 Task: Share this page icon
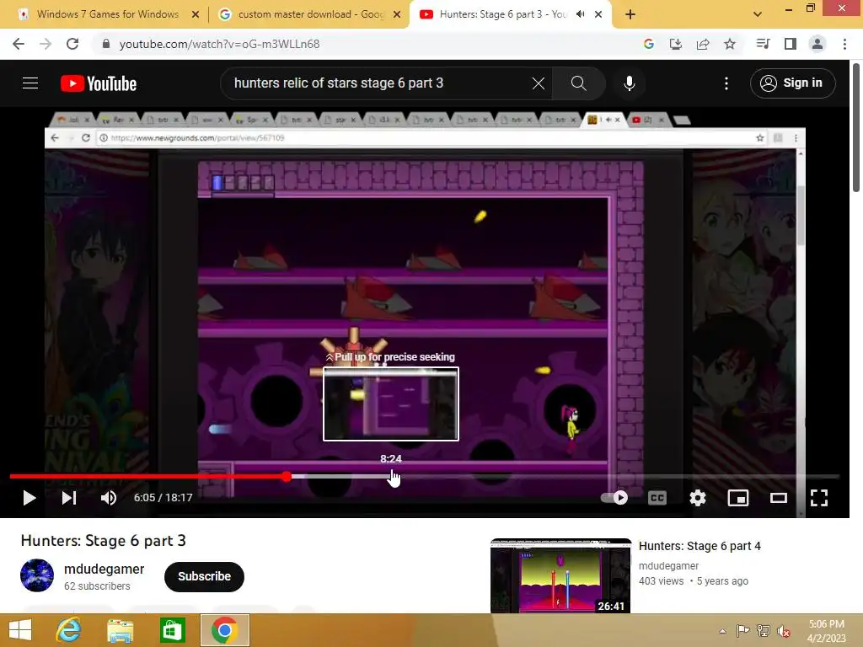click(703, 44)
